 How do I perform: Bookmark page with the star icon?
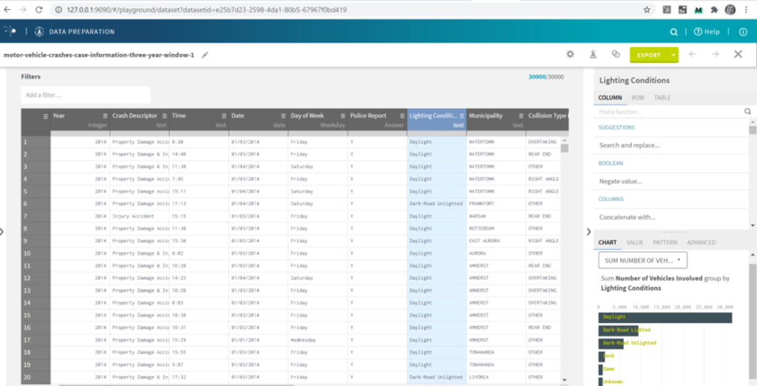tap(647, 10)
